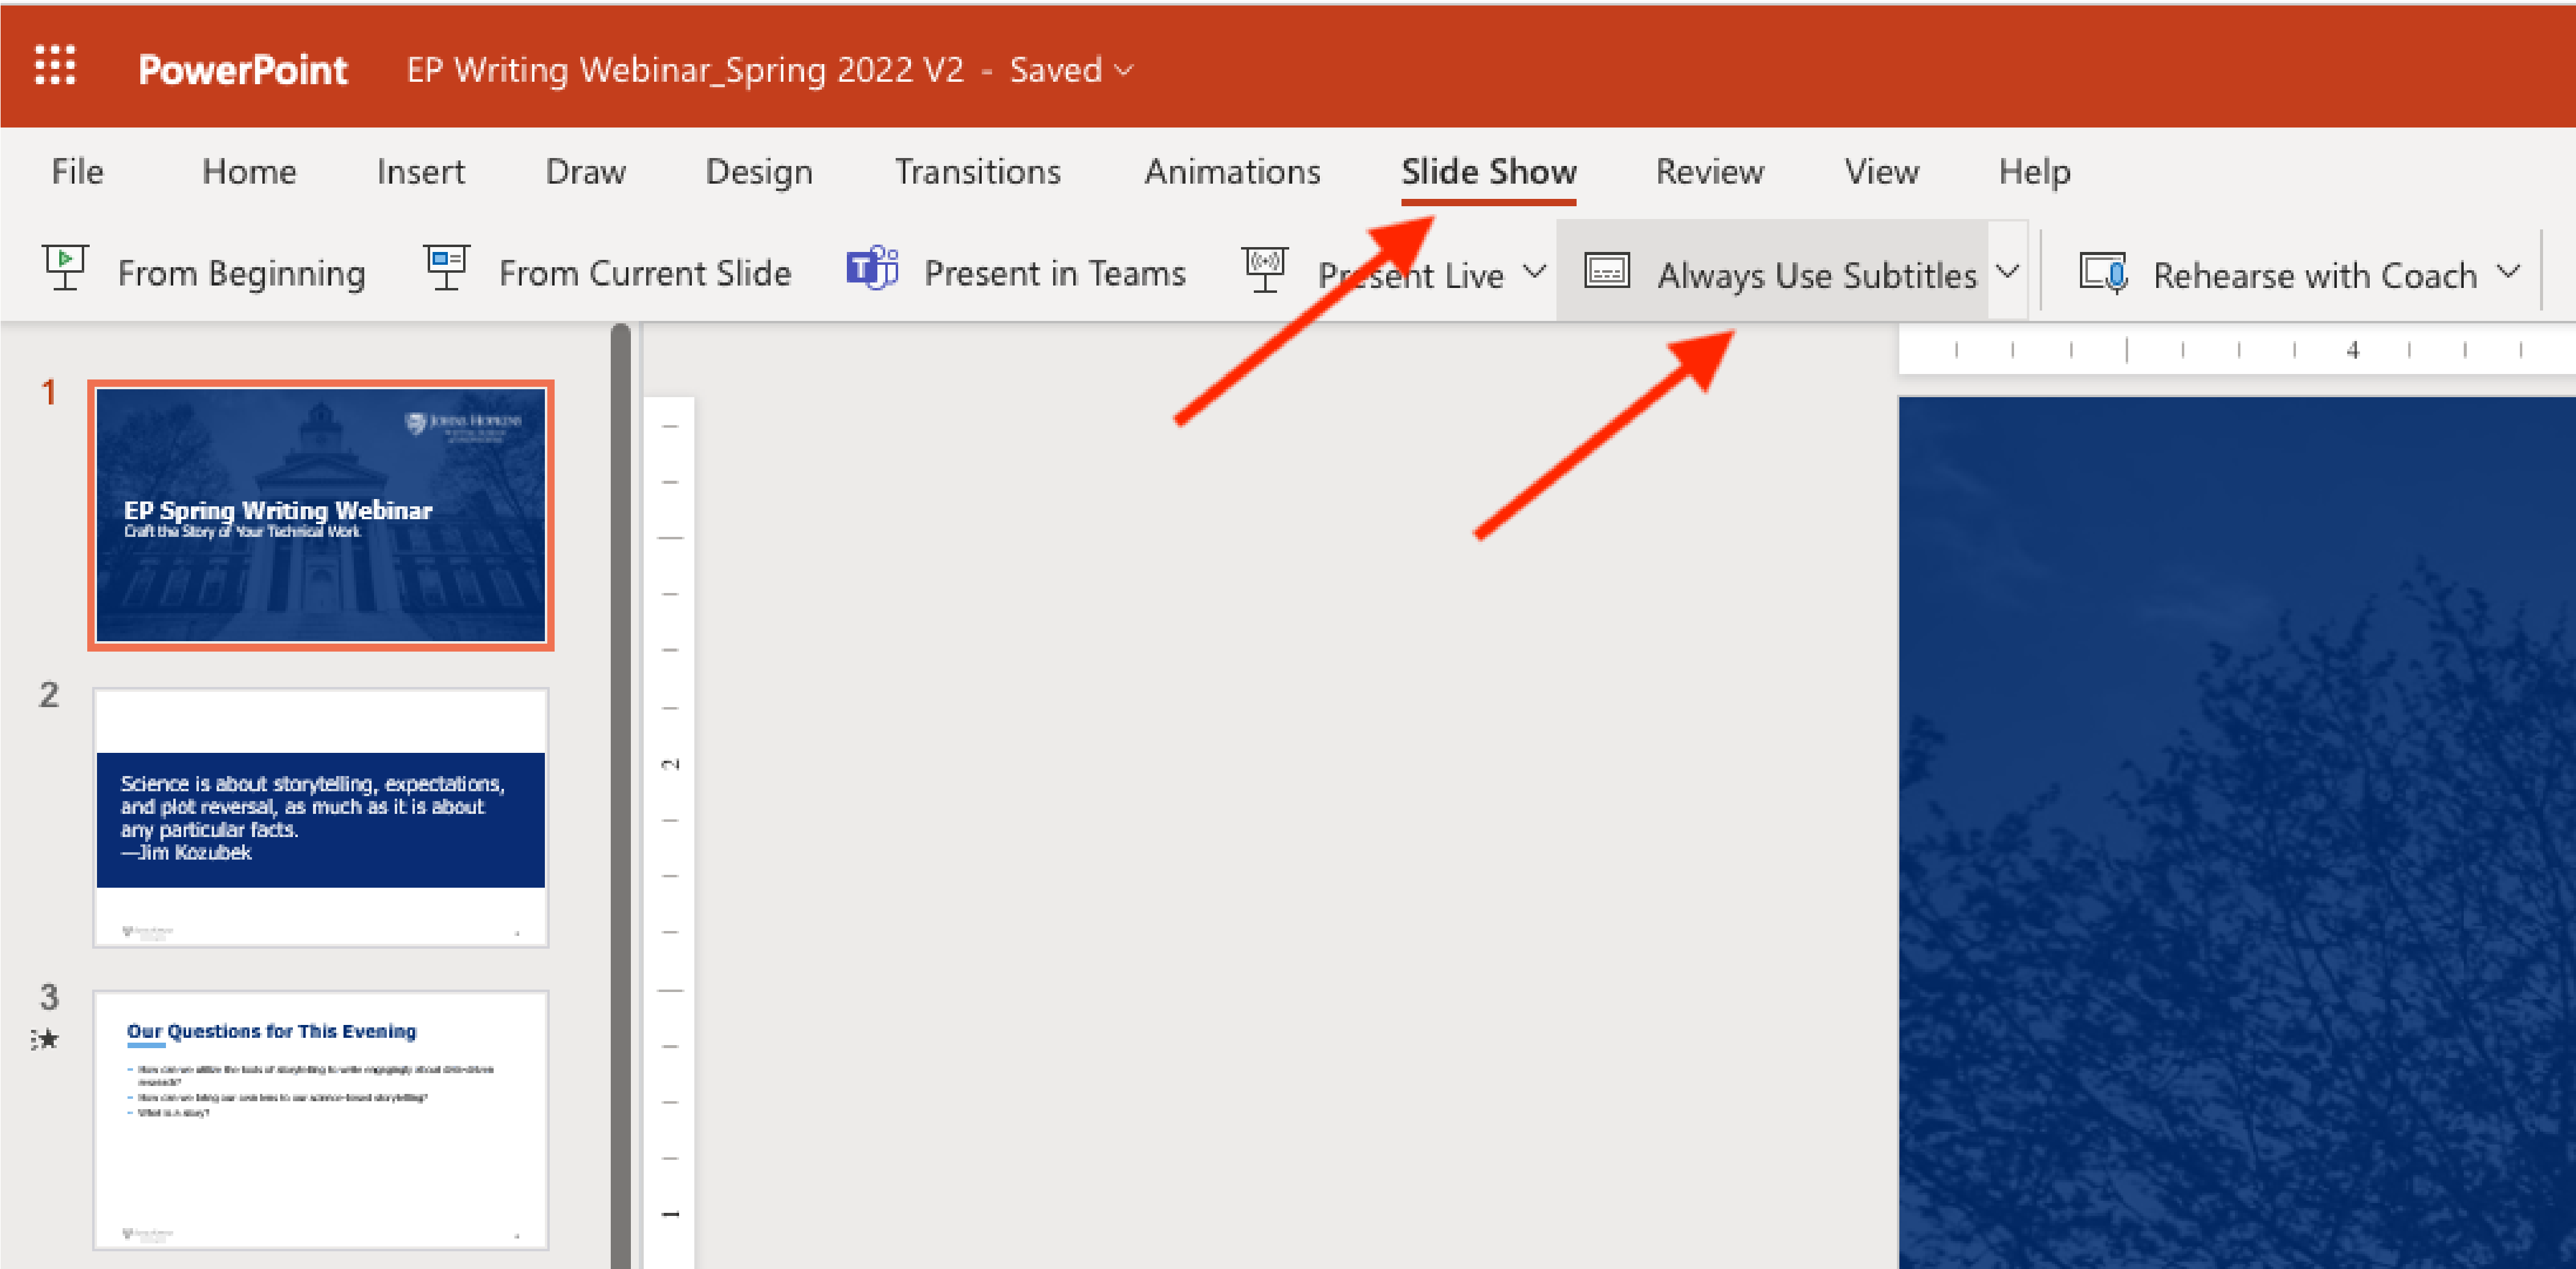The height and width of the screenshot is (1269, 2576).
Task: Click the main slide editing canvas
Action: 2237,832
